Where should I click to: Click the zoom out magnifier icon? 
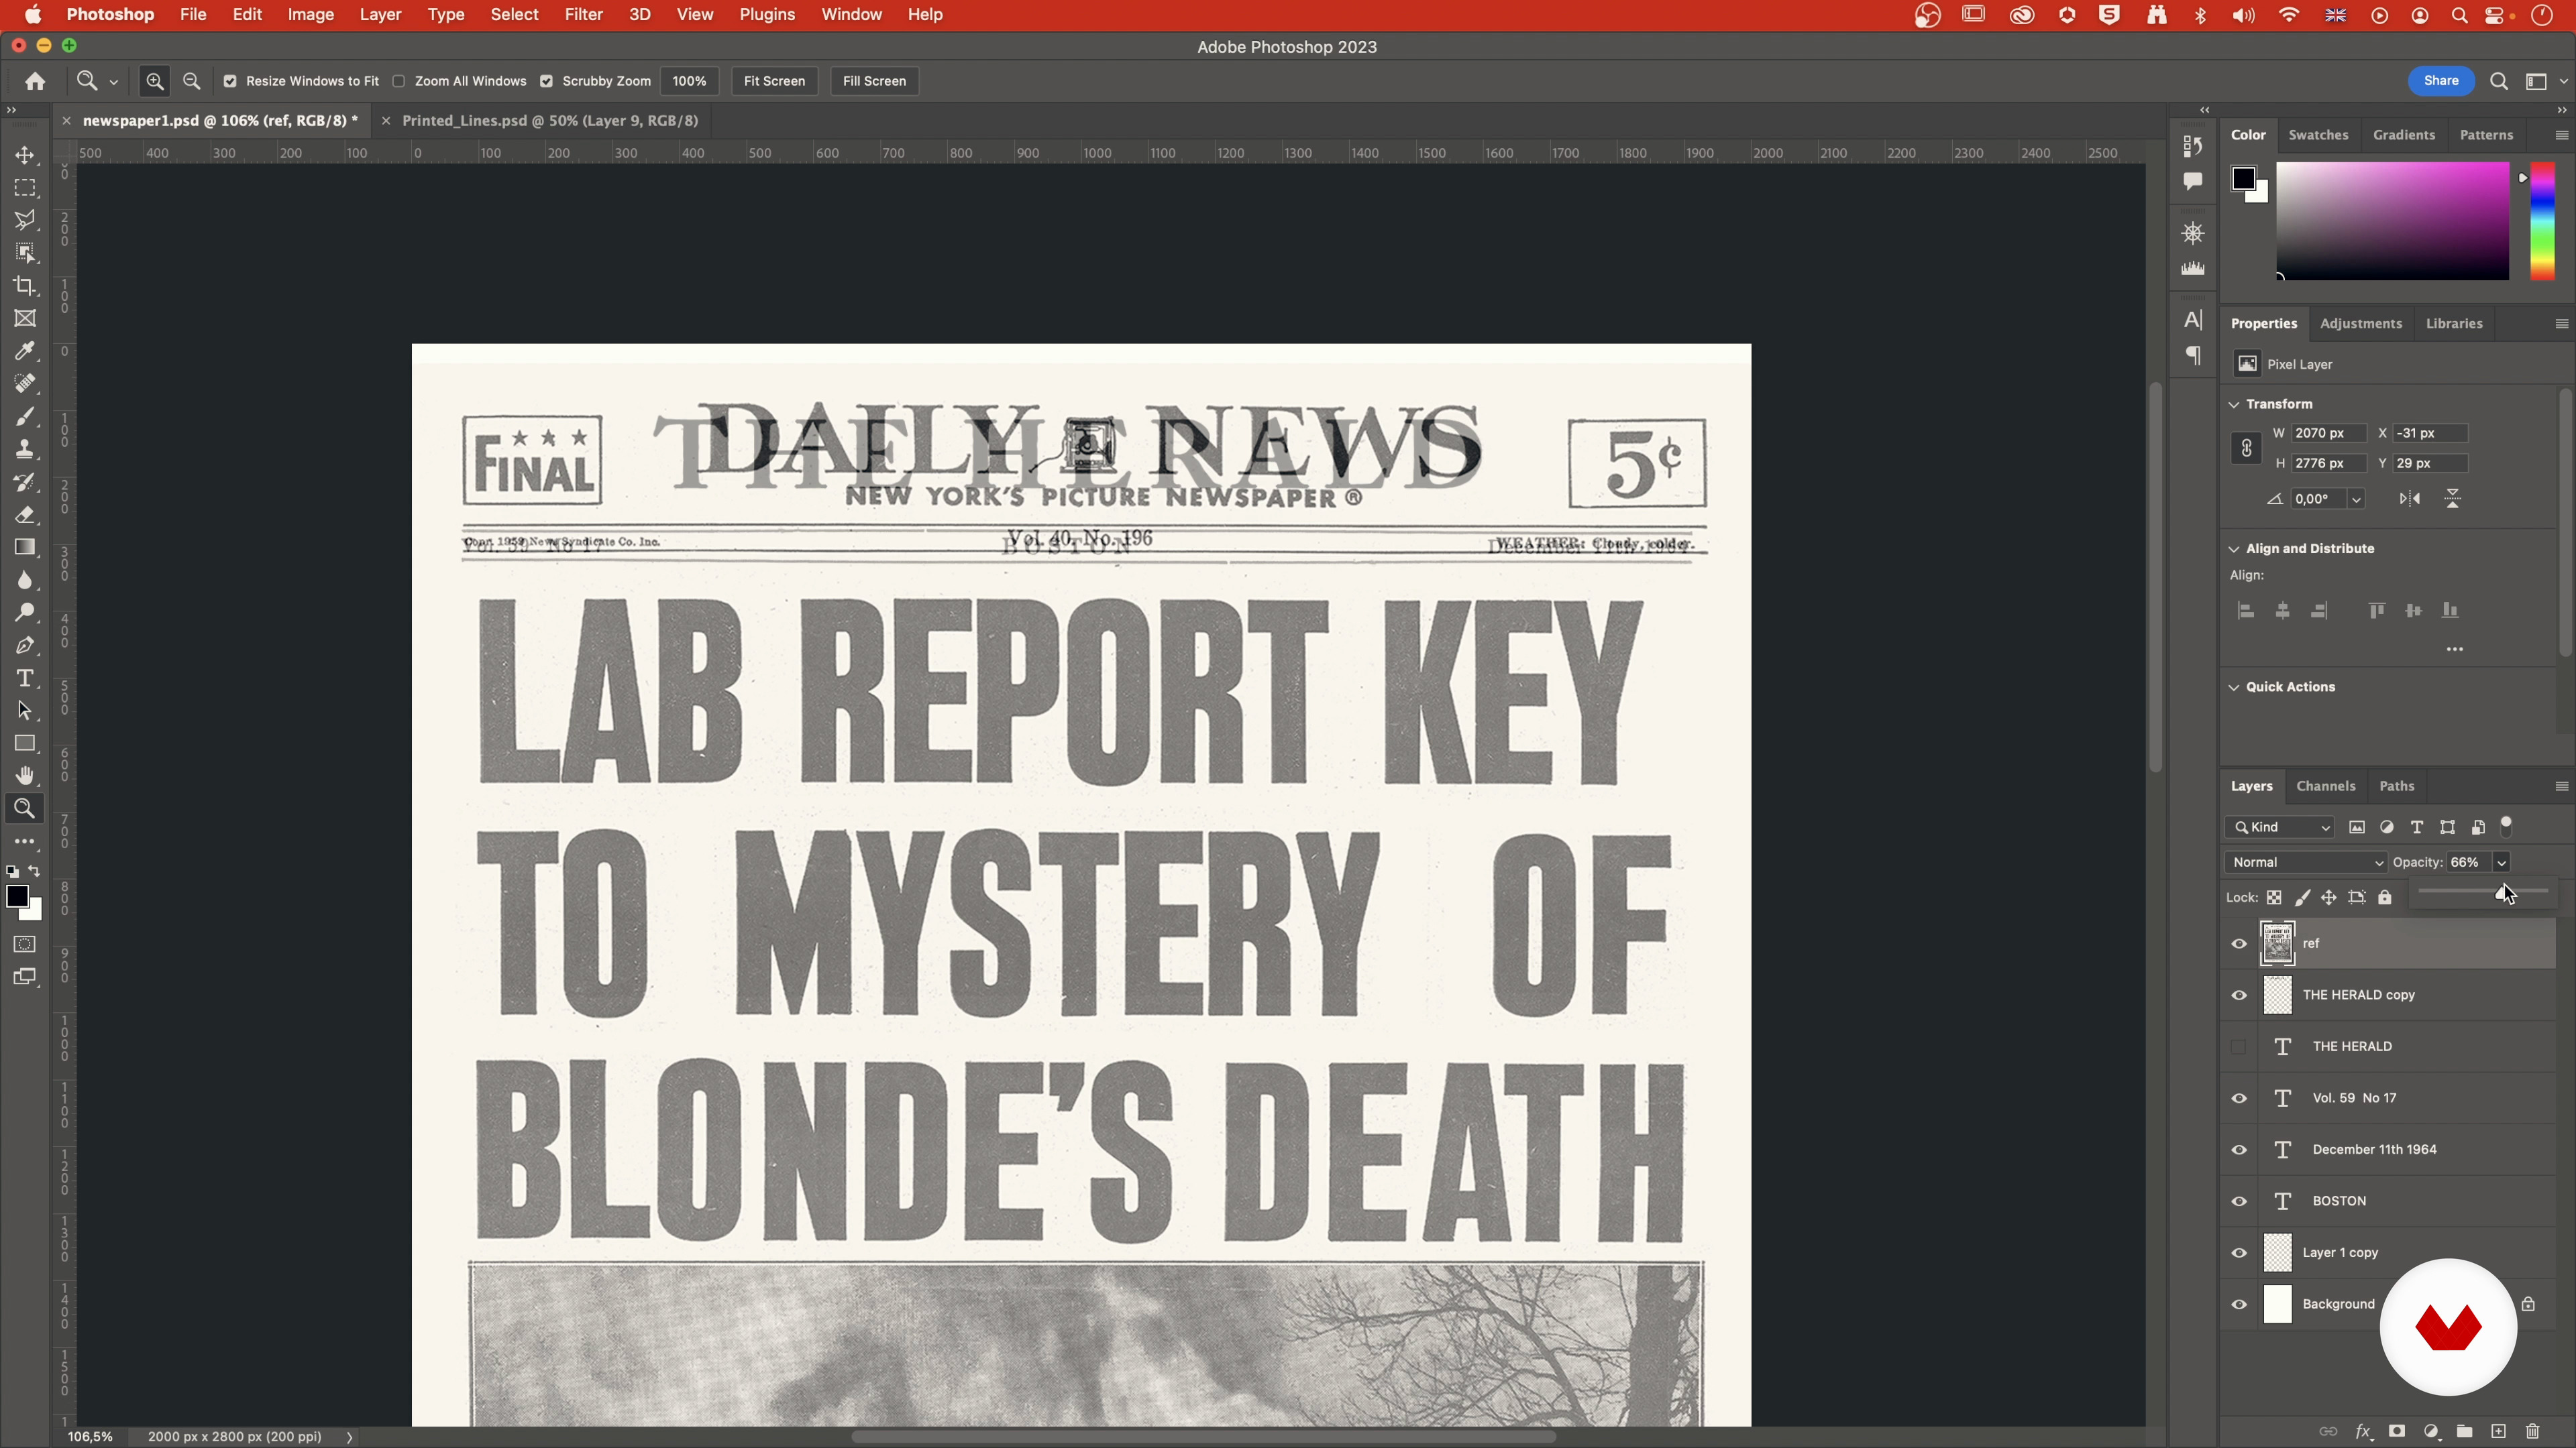(192, 81)
